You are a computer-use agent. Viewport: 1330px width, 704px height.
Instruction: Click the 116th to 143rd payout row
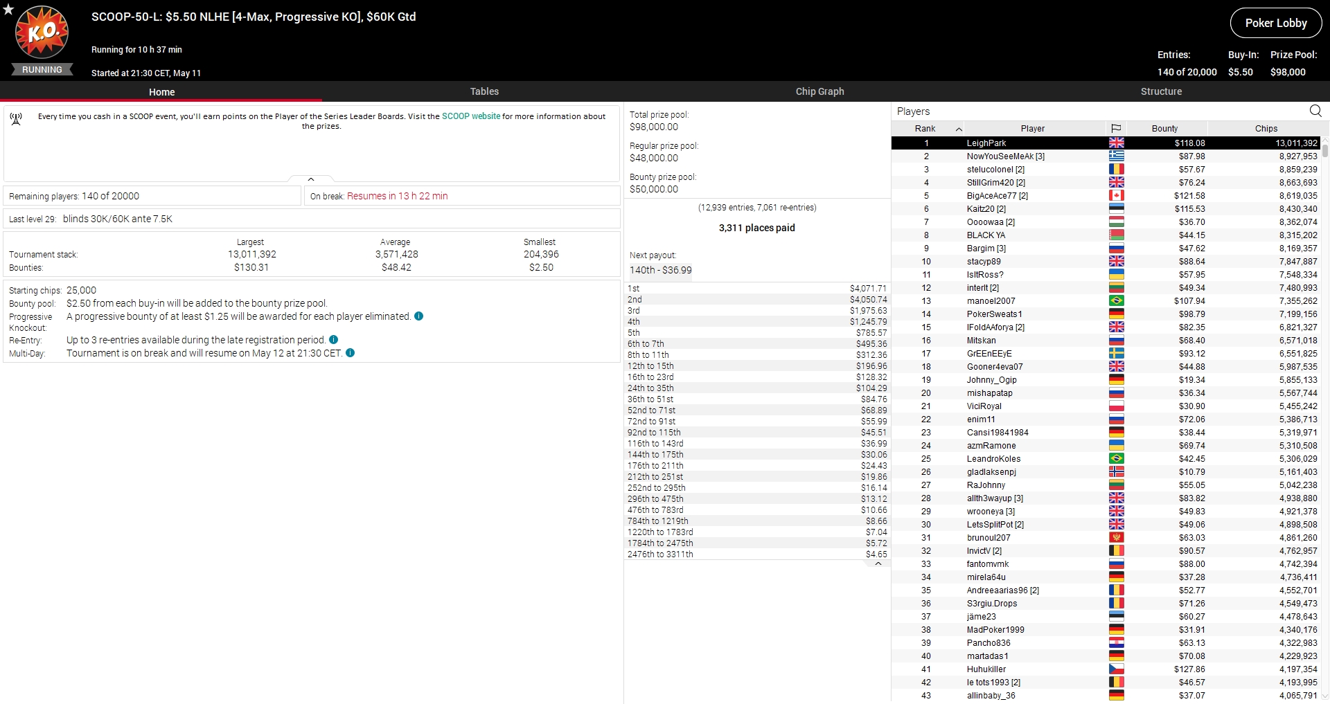[x=757, y=444]
